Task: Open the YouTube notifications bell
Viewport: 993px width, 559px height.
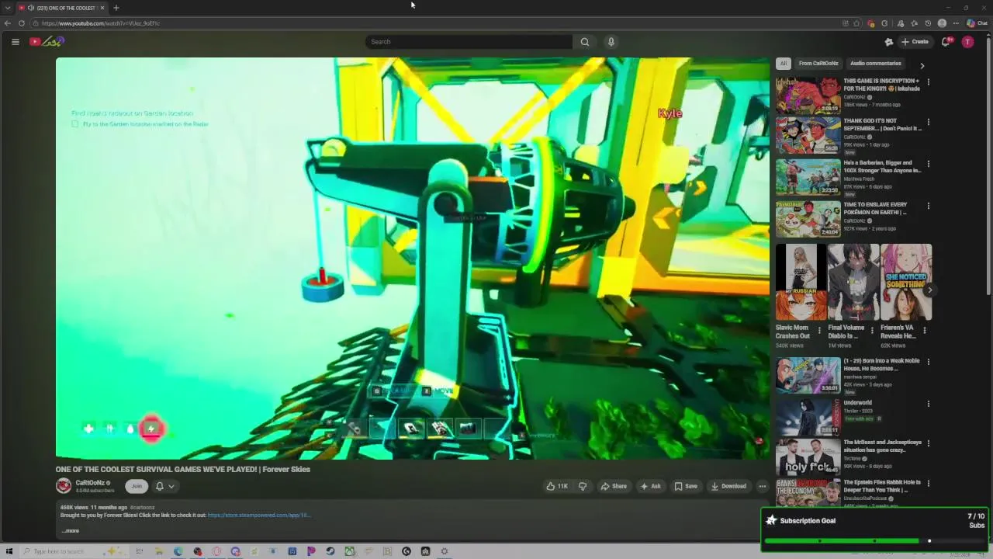Action: pyautogui.click(x=946, y=42)
